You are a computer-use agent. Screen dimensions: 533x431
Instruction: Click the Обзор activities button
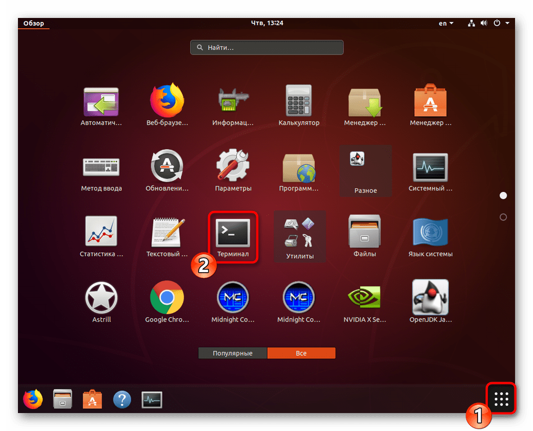pos(34,24)
